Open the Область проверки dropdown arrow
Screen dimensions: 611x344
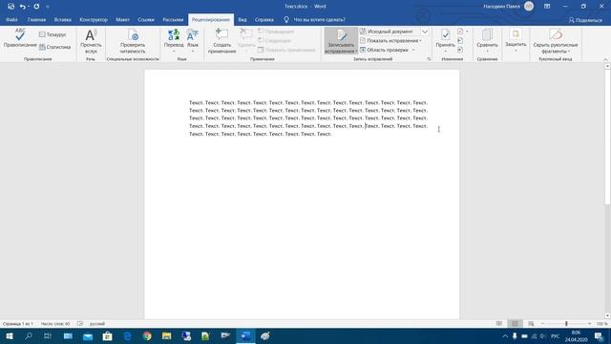413,50
